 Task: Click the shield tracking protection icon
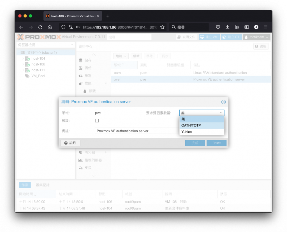tap(63, 27)
